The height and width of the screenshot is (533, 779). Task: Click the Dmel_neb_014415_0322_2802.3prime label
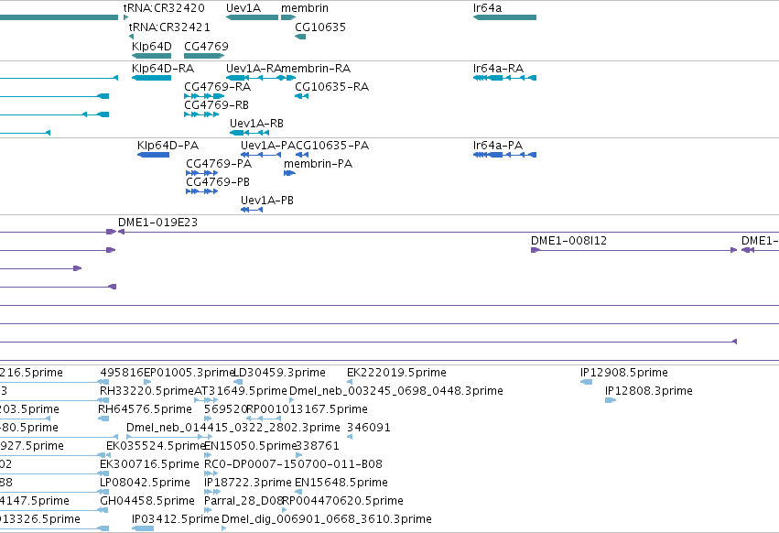pos(233,428)
